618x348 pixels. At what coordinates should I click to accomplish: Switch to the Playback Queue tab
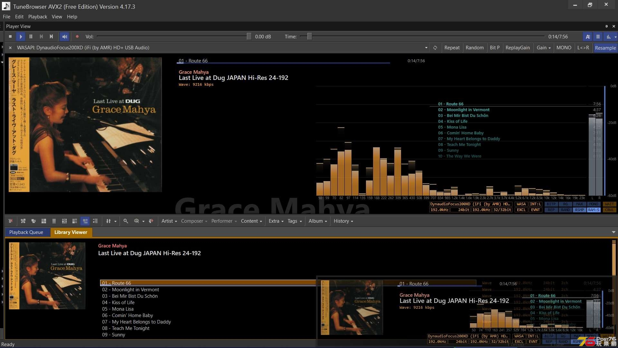click(26, 232)
